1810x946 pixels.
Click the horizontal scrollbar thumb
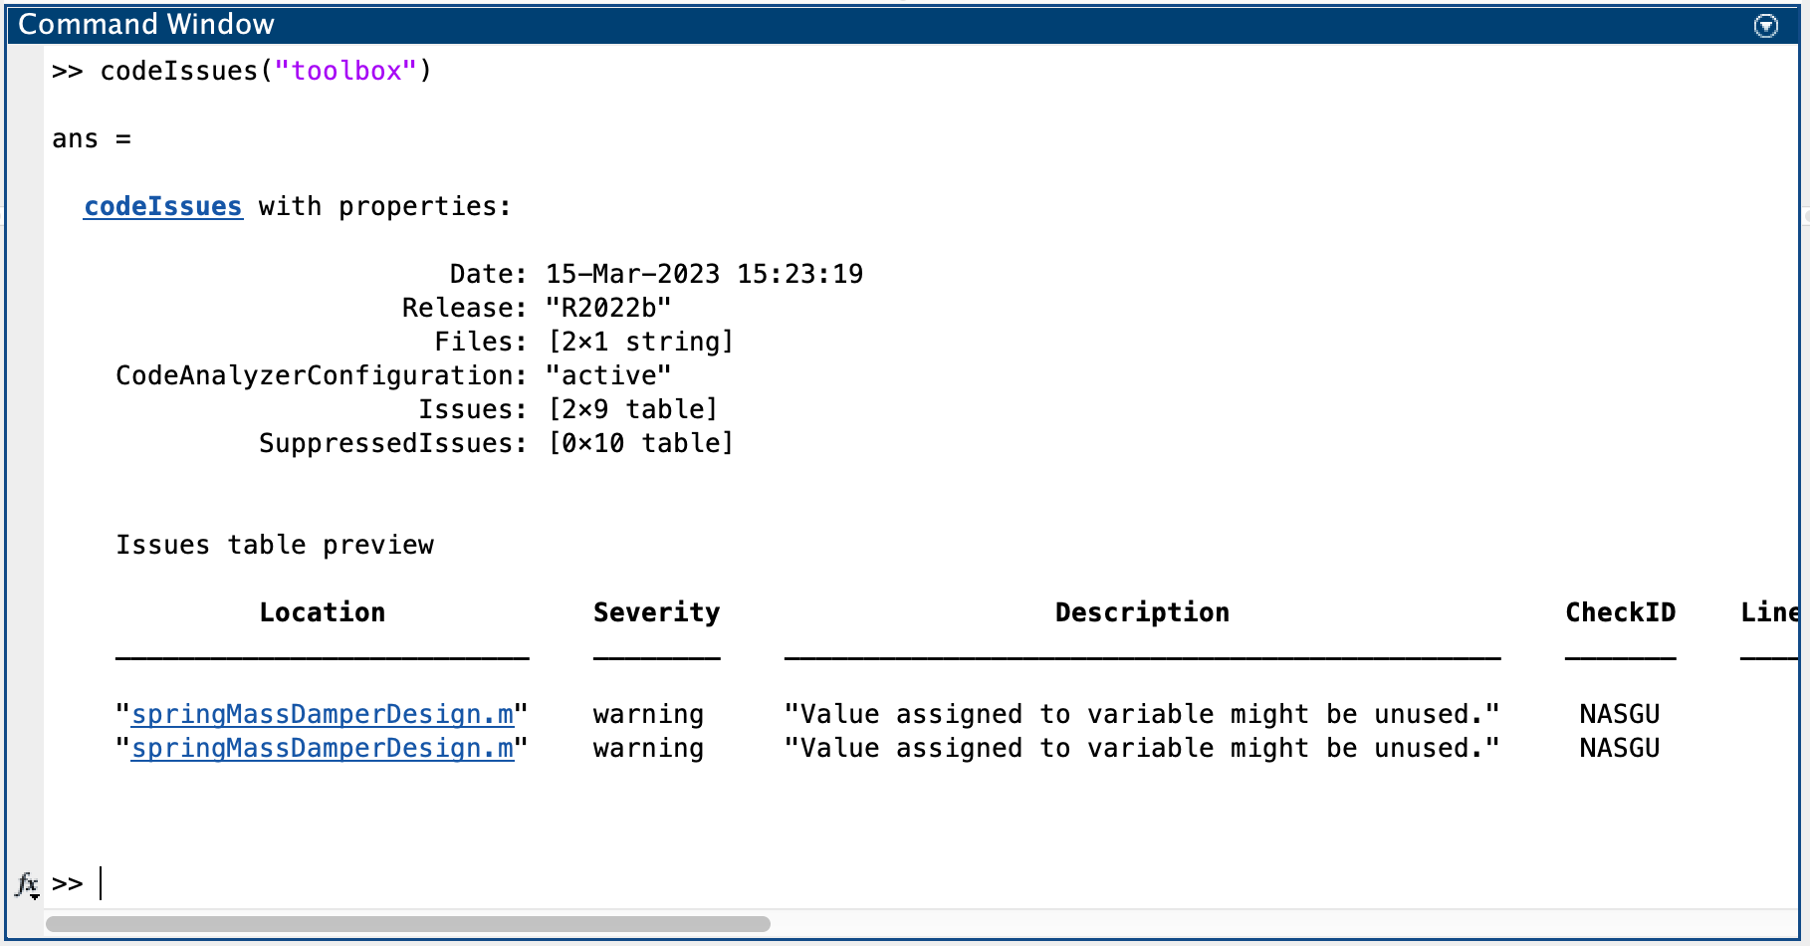(x=408, y=924)
